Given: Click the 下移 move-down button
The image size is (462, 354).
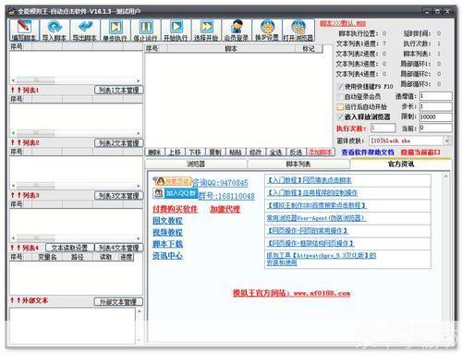Looking at the screenshot, I should [195, 152].
